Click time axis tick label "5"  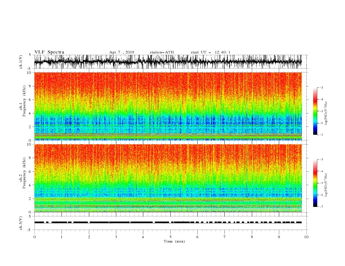tap(170, 237)
